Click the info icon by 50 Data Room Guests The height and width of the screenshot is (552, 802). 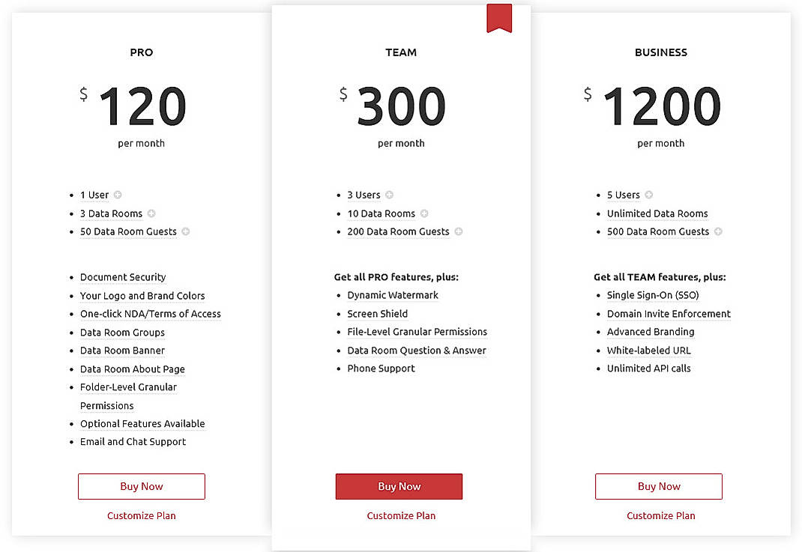click(x=187, y=231)
